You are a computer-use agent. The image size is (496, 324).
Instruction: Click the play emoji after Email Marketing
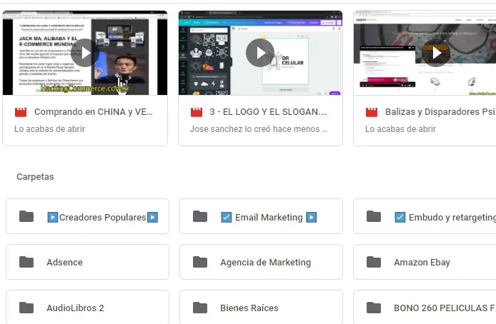coord(312,217)
